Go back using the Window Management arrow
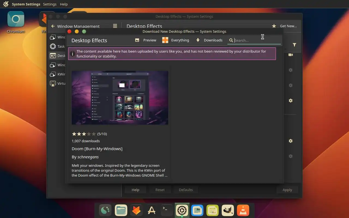This screenshot has width=349, height=218. pyautogui.click(x=53, y=26)
